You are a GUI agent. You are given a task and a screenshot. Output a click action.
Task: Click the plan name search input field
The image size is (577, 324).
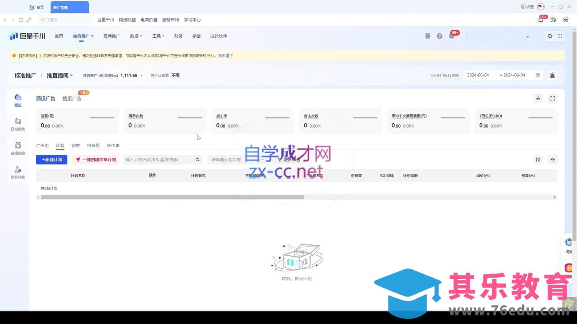[159, 159]
